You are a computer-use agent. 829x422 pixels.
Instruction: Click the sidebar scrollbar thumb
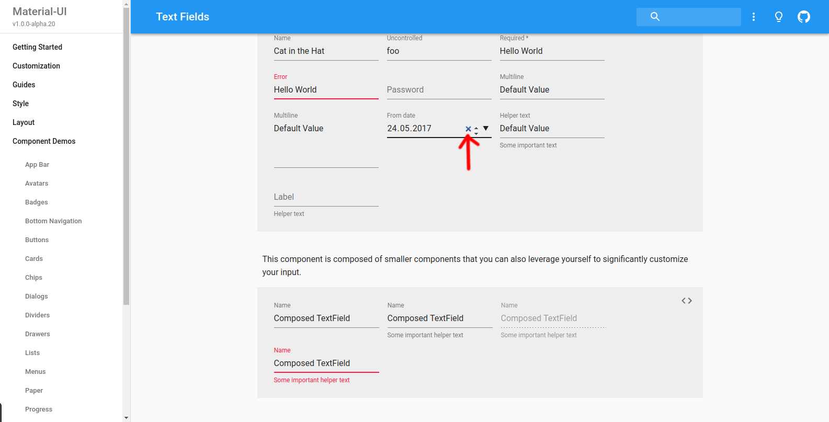(x=126, y=156)
